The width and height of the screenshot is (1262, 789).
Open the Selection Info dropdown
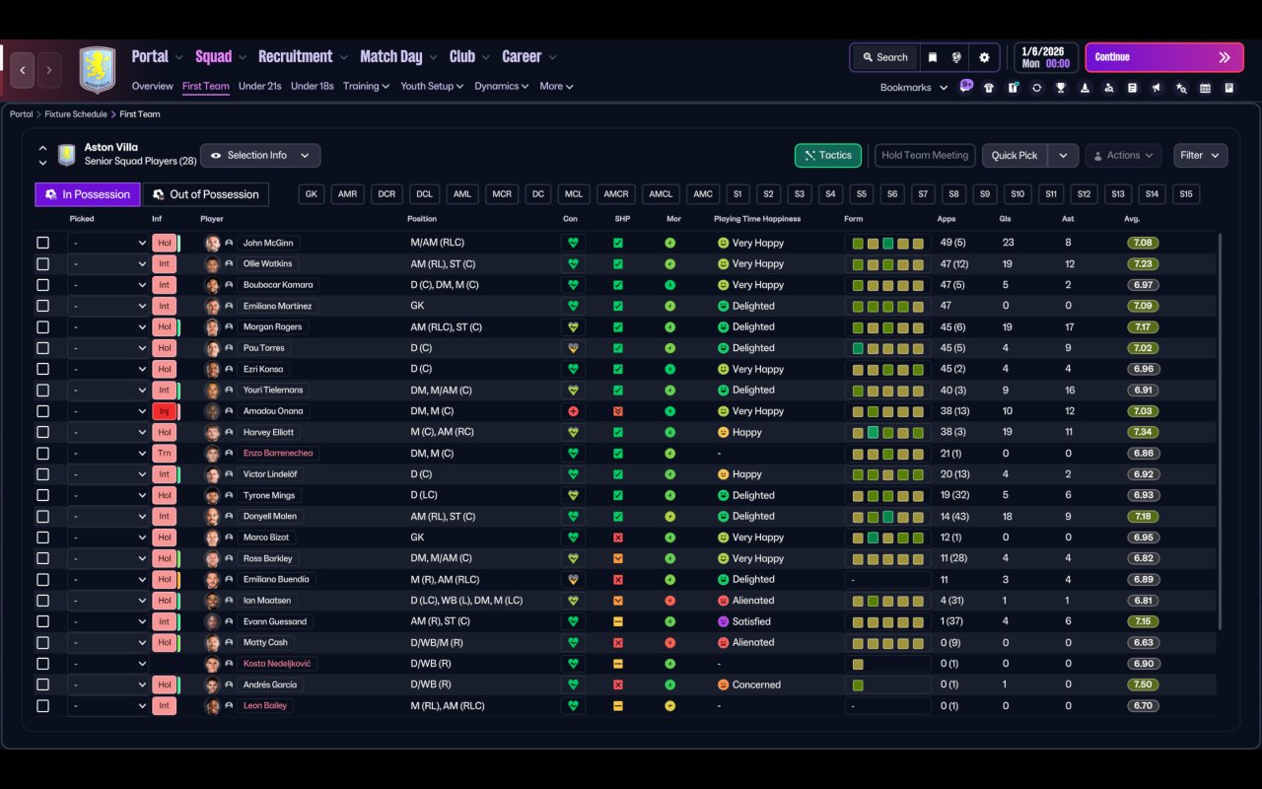(x=260, y=156)
